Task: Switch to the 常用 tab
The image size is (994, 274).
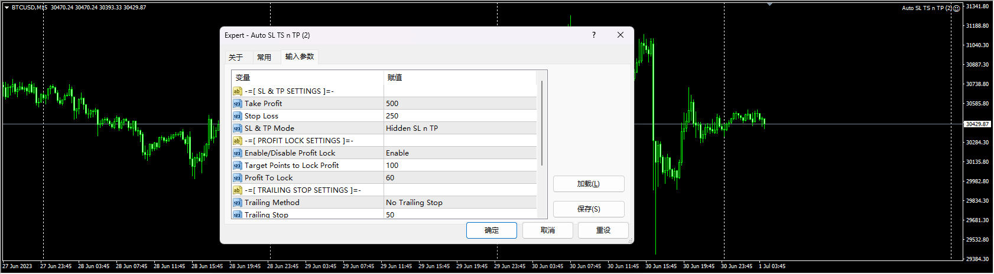Action: click(264, 57)
